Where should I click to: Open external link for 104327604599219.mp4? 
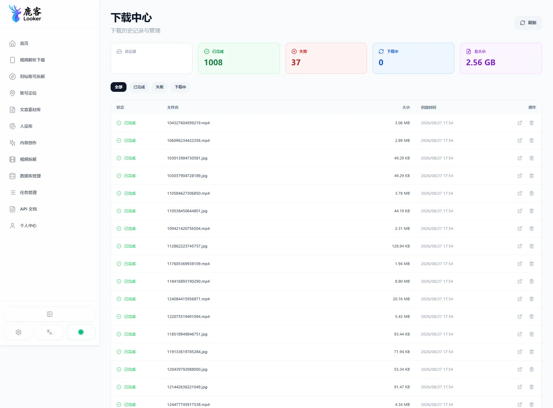(x=520, y=123)
